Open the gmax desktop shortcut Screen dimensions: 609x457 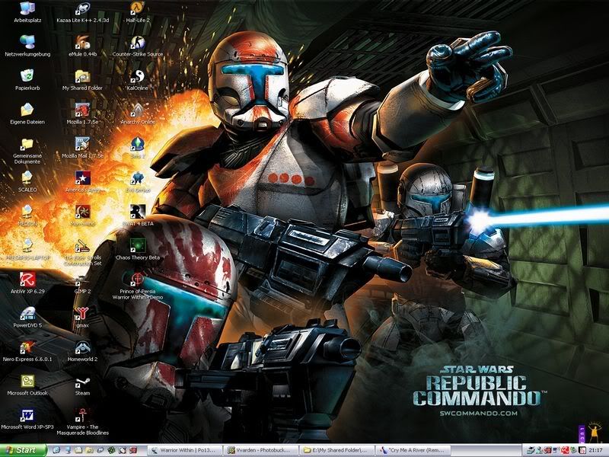tap(82, 317)
